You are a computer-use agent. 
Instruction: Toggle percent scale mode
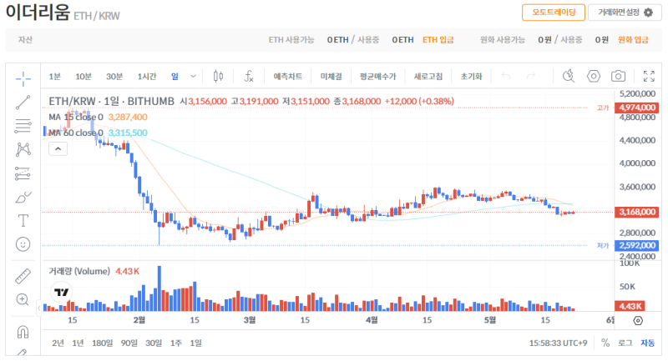605,343
